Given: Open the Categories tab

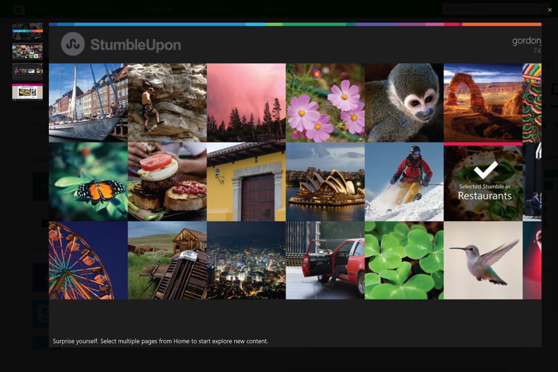Looking at the screenshot, I should pyautogui.click(x=159, y=9).
